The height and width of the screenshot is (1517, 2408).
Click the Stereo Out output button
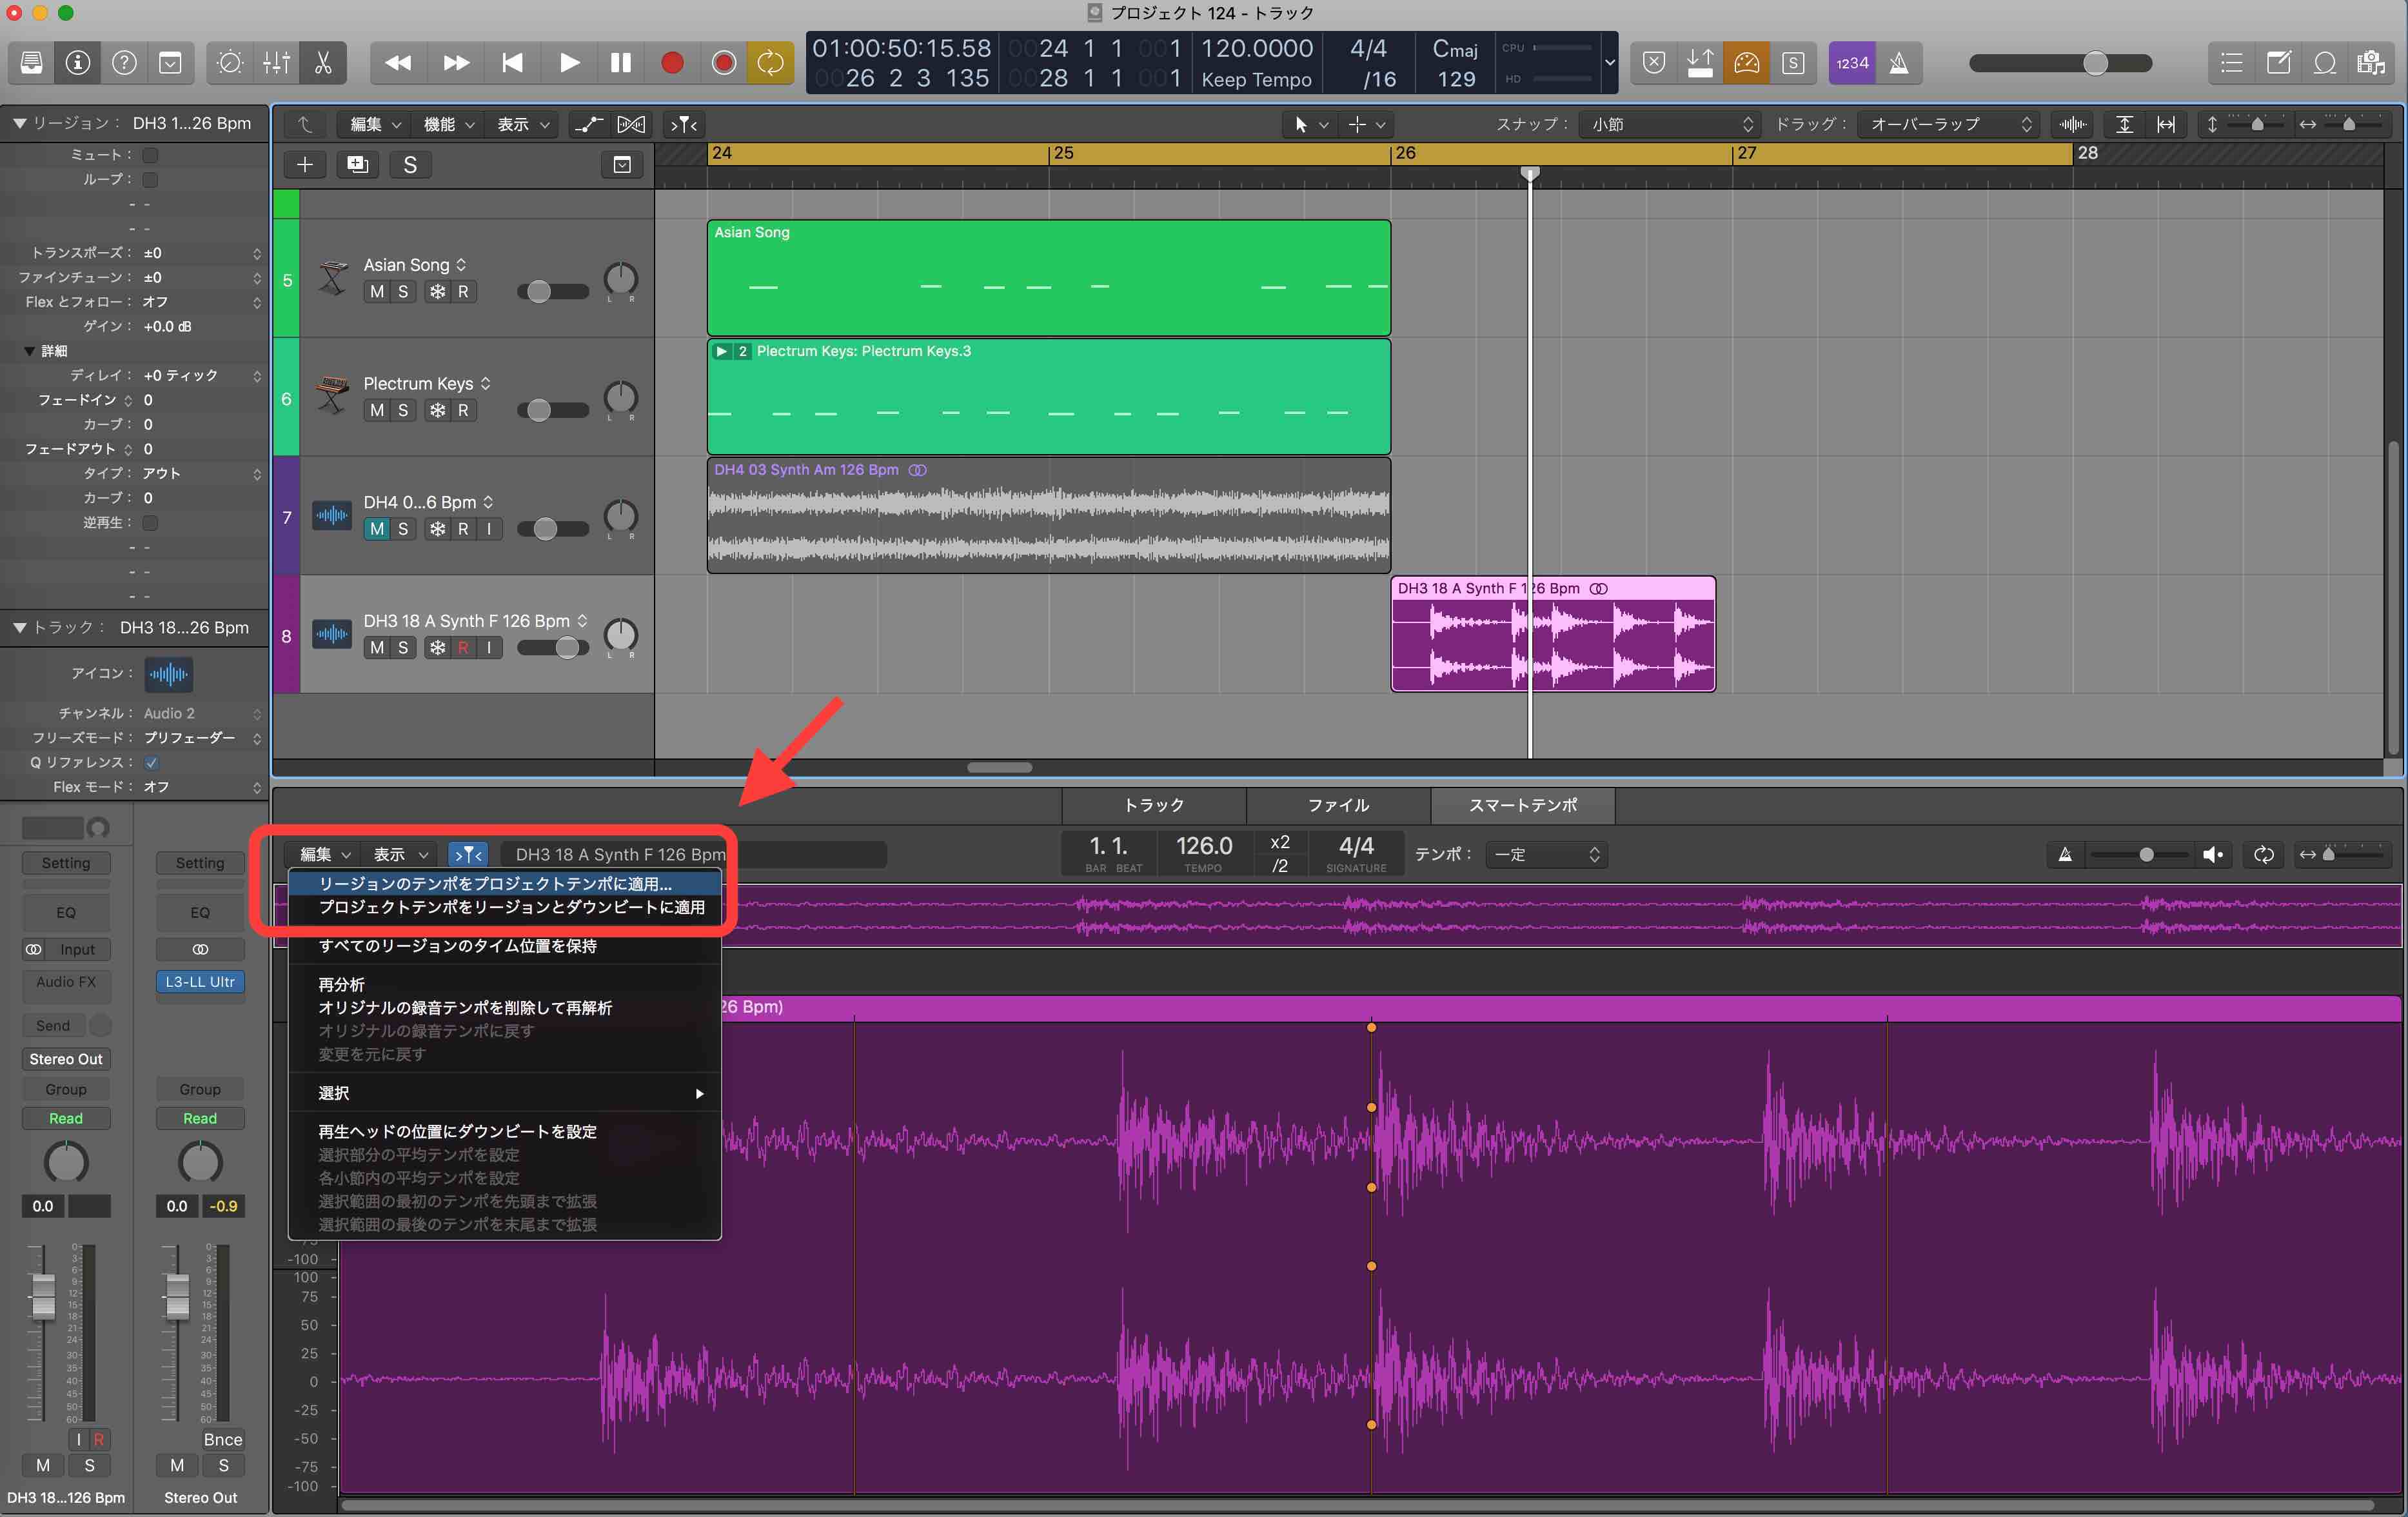click(66, 1059)
